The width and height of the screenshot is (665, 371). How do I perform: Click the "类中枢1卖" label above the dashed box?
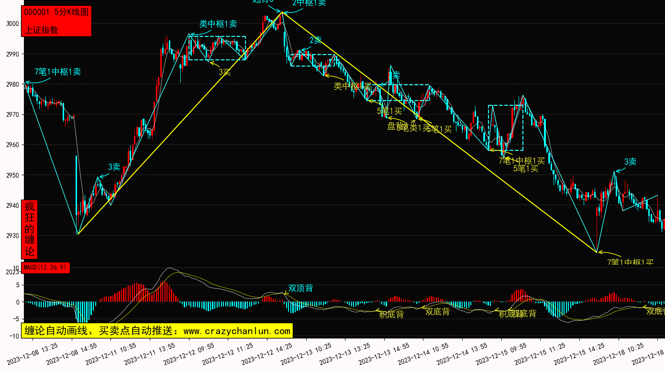point(218,24)
